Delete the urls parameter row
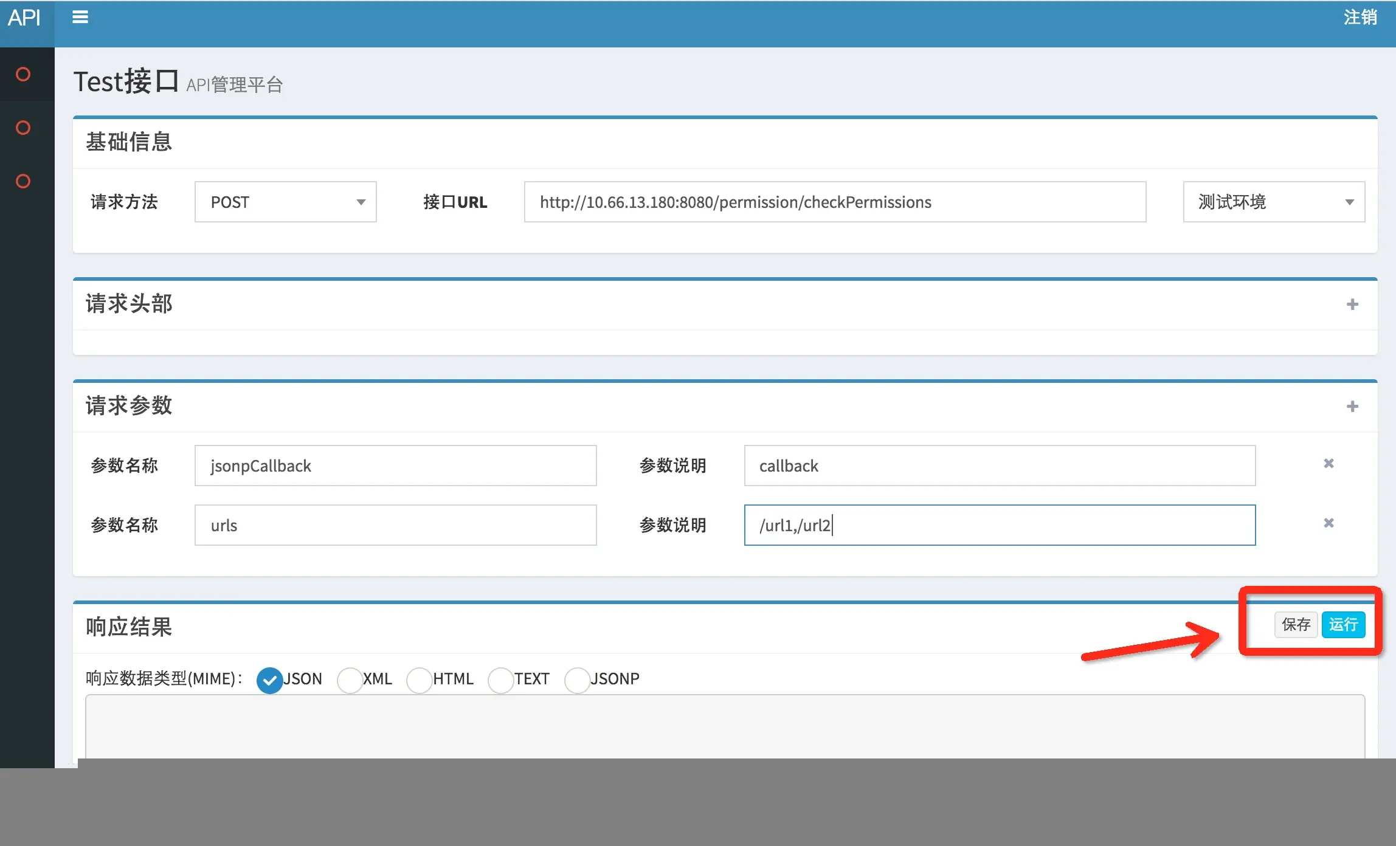 click(1329, 523)
